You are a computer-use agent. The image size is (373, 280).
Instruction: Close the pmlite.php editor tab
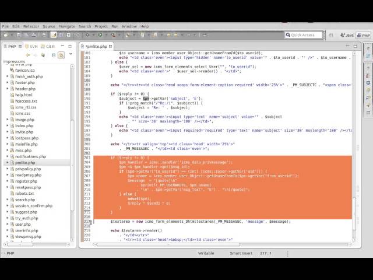point(110,46)
